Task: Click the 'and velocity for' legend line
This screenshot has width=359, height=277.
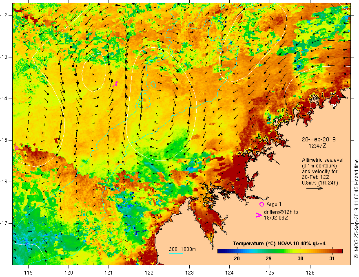Action: (x=319, y=171)
